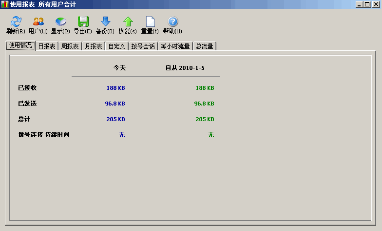This screenshot has width=382, height=231.
Task: Click the 自从 2010-1-5 column header
Action: [185, 67]
